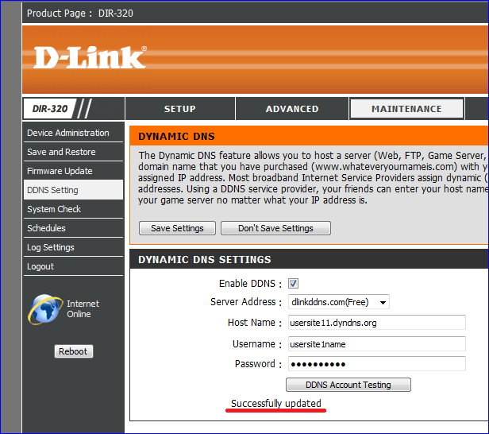Switch to the SETUP tab
The height and width of the screenshot is (434, 489).
(x=180, y=109)
